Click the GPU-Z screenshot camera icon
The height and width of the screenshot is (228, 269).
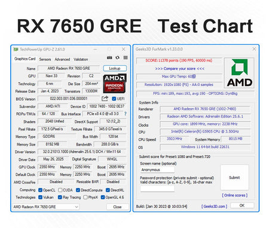(109, 57)
